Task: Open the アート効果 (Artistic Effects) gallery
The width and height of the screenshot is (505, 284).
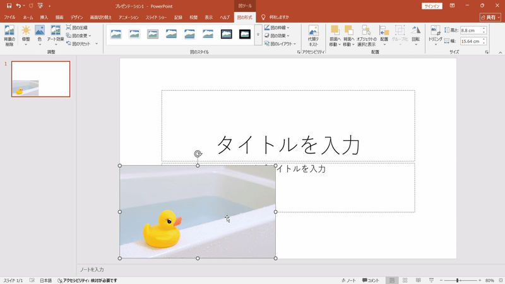Action: tap(56, 35)
